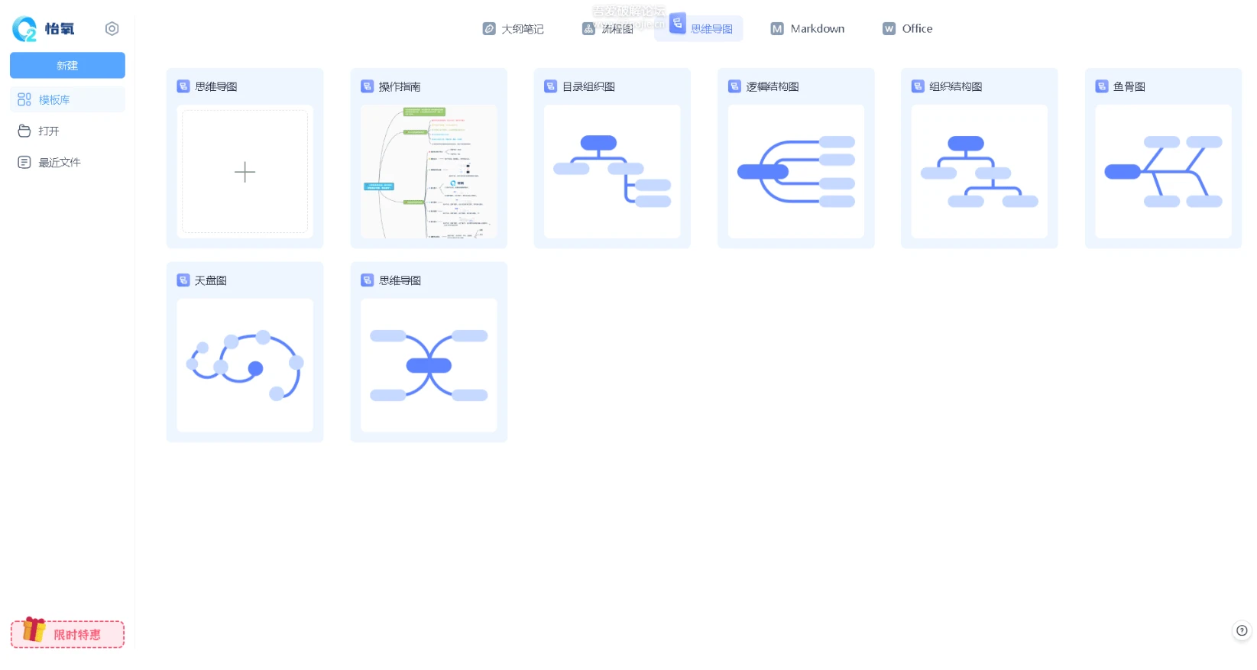The height and width of the screenshot is (670, 1257).
Task: Open help via question mark icon
Action: [x=1242, y=630]
